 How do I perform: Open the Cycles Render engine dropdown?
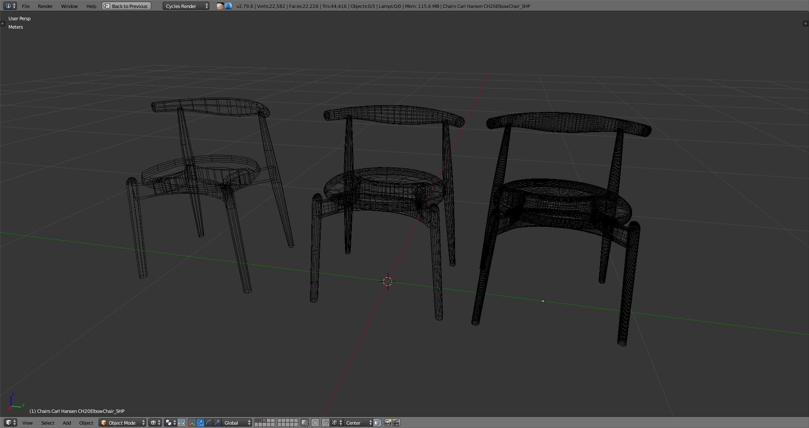(x=186, y=6)
